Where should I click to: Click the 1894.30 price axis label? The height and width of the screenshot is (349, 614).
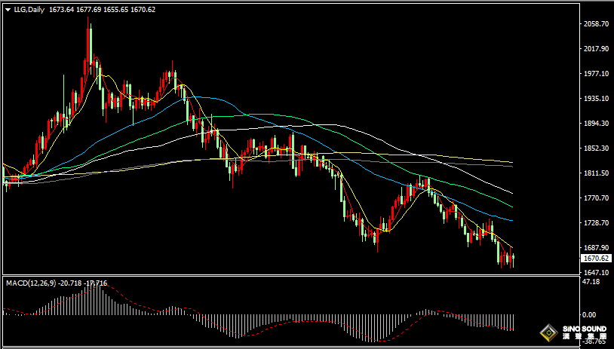click(x=596, y=124)
